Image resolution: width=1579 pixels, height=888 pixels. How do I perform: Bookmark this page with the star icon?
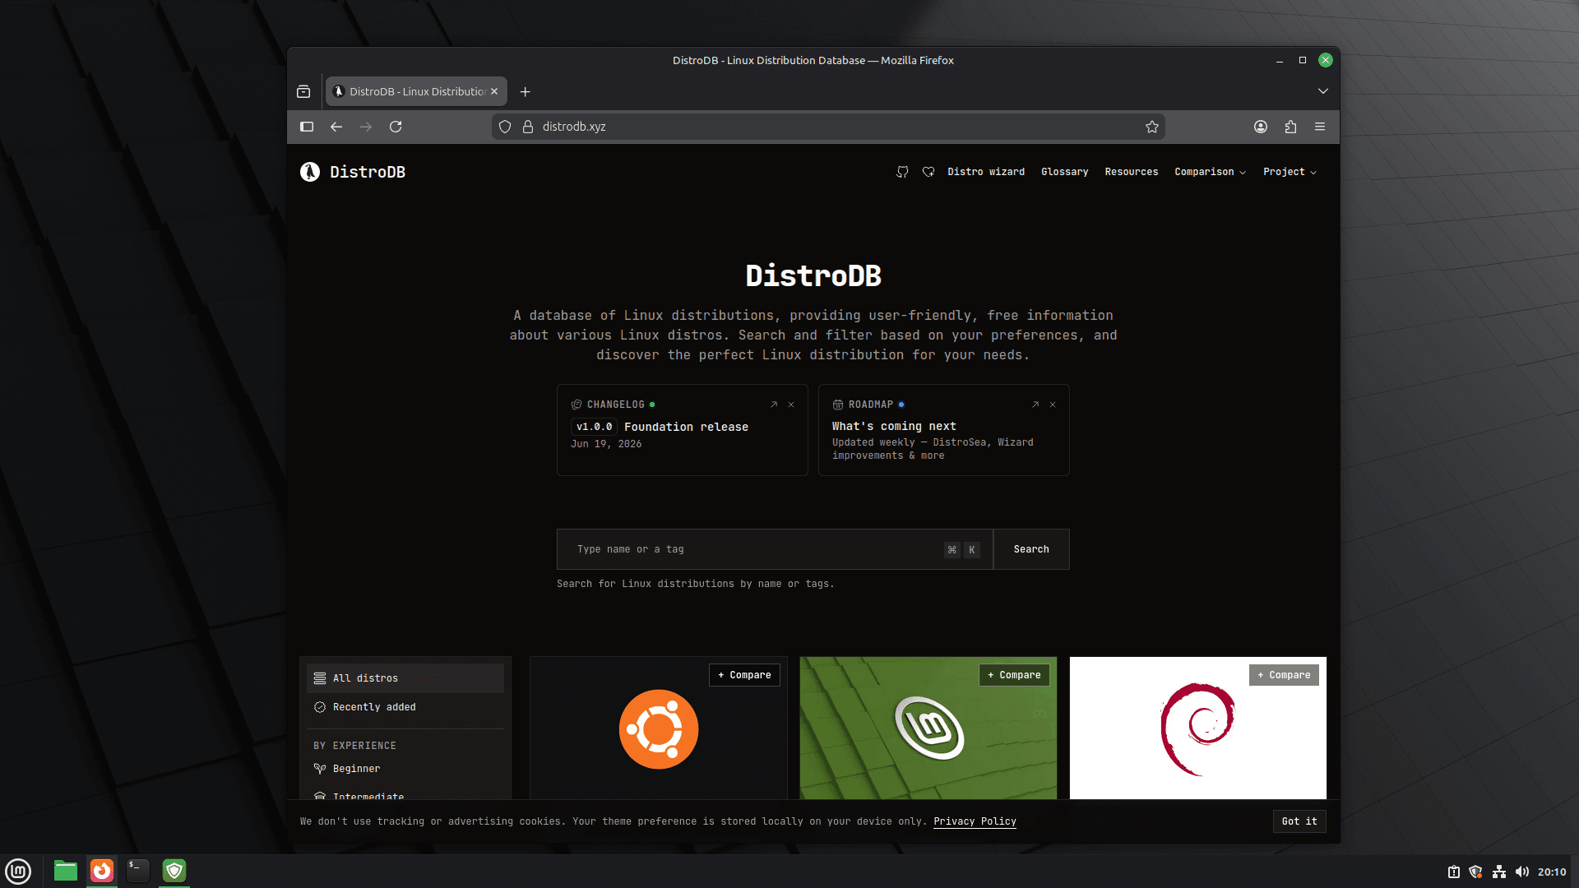(x=1152, y=127)
